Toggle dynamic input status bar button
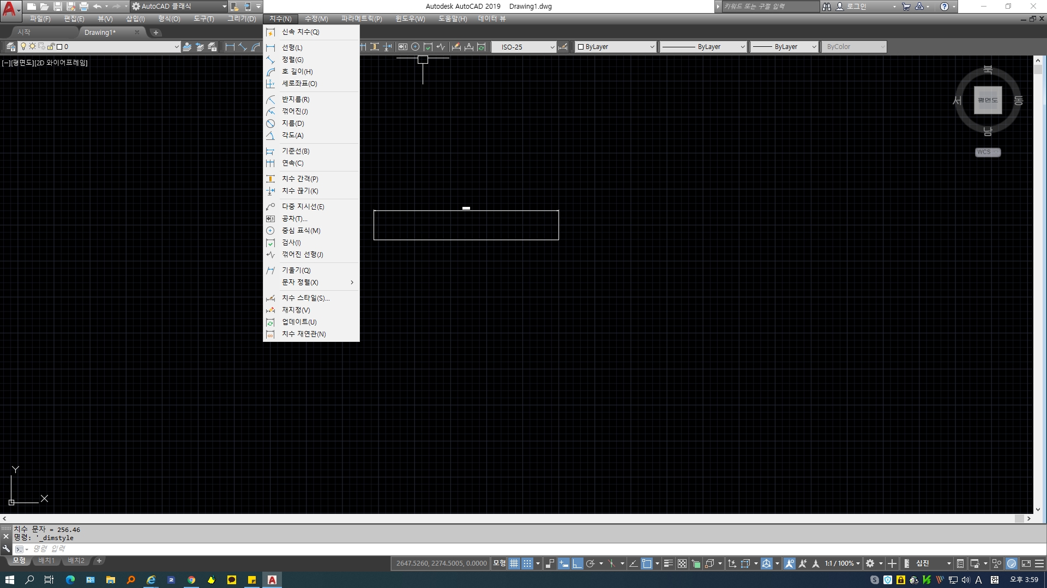 point(564,563)
